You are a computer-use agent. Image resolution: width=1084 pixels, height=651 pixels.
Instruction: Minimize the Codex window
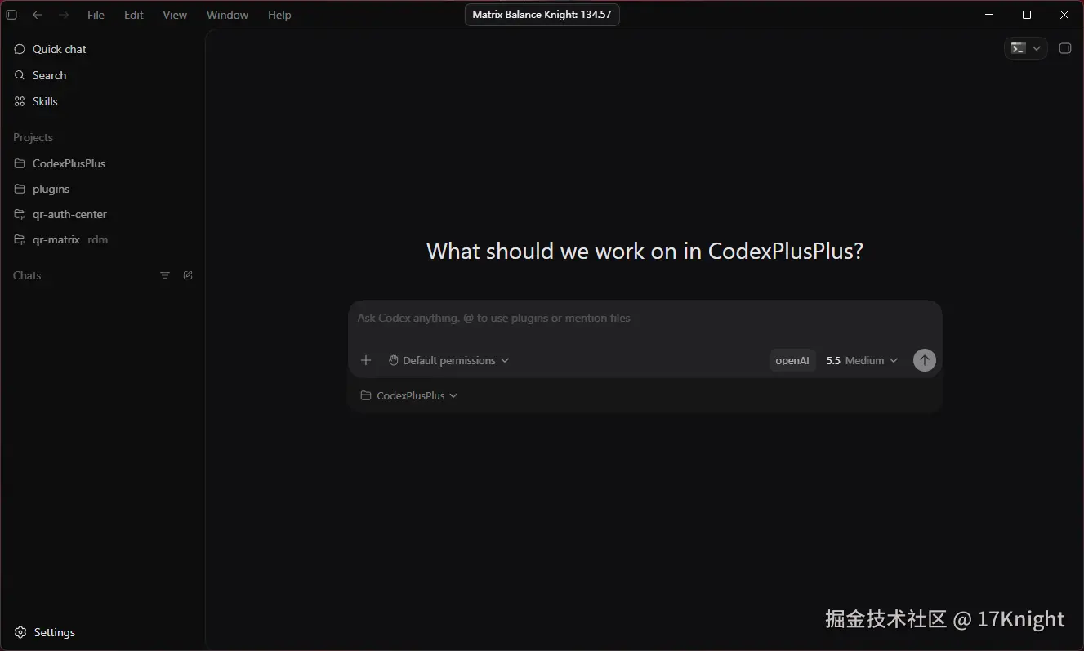point(989,15)
